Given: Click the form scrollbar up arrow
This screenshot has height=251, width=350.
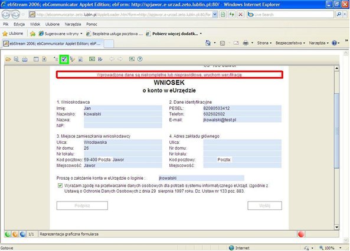Looking at the screenshot, I should [x=336, y=68].
